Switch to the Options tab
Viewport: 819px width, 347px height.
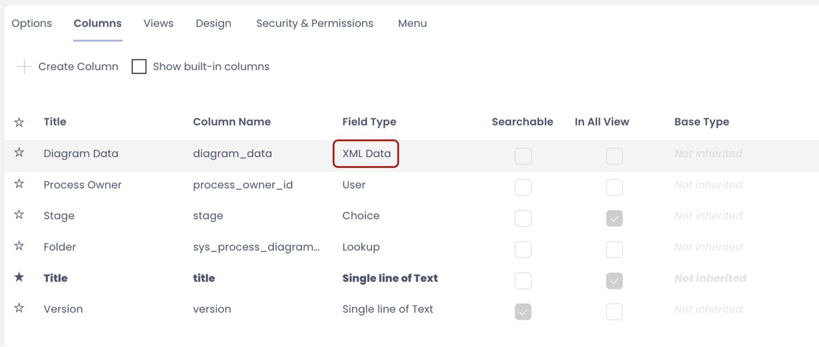32,23
